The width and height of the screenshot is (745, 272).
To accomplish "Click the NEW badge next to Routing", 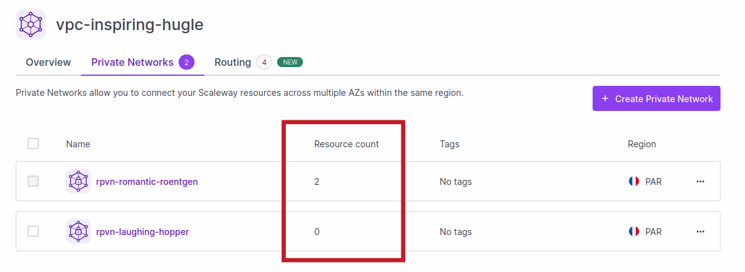I will [x=290, y=62].
